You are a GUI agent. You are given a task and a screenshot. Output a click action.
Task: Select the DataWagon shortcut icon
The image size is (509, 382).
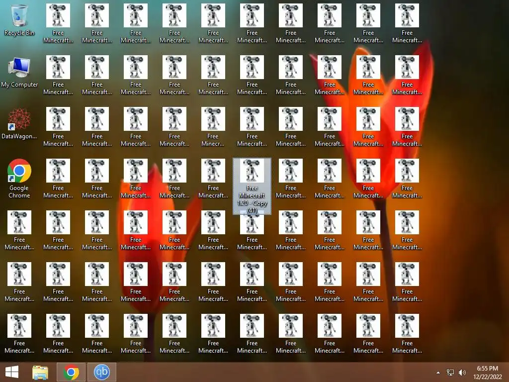pyautogui.click(x=19, y=124)
